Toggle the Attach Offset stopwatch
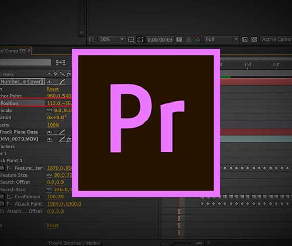The image size is (292, 246). point(2,211)
